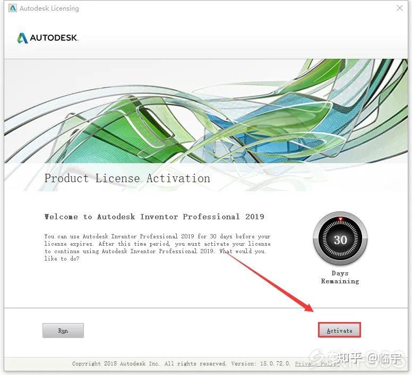Close the Autodesk Licensing window
This screenshot has height=375, width=412.
click(400, 8)
